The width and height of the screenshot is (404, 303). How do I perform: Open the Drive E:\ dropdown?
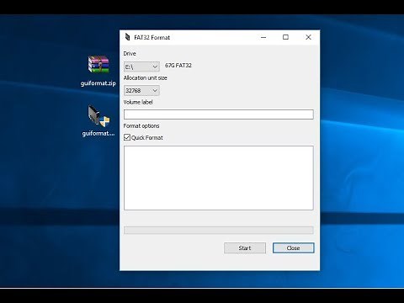click(x=141, y=66)
